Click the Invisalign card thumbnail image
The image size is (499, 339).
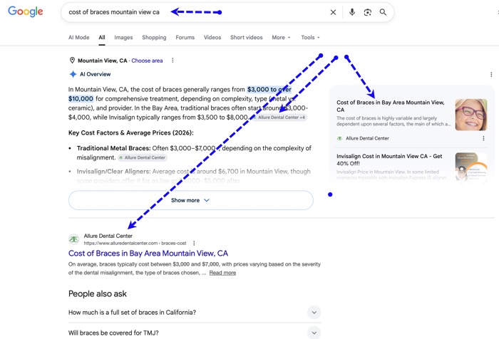click(471, 167)
